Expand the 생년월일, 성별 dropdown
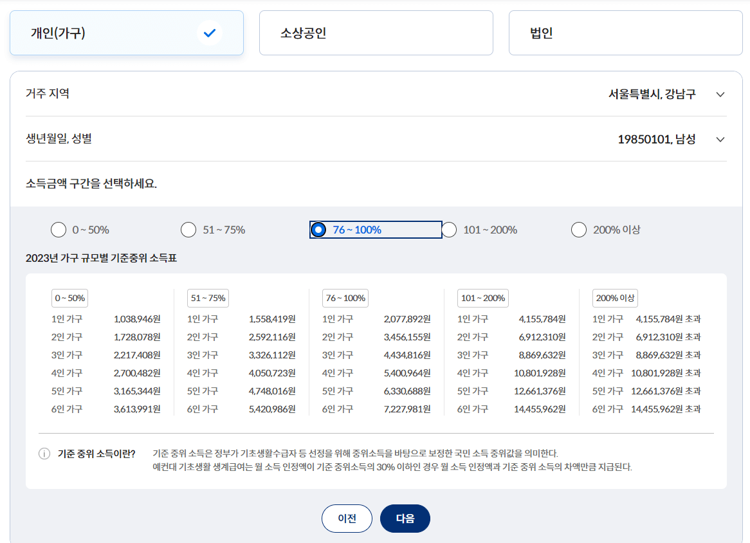The width and height of the screenshot is (750, 543). point(720,139)
